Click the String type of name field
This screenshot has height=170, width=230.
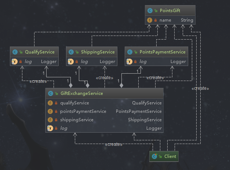pyautogui.click(x=187, y=20)
